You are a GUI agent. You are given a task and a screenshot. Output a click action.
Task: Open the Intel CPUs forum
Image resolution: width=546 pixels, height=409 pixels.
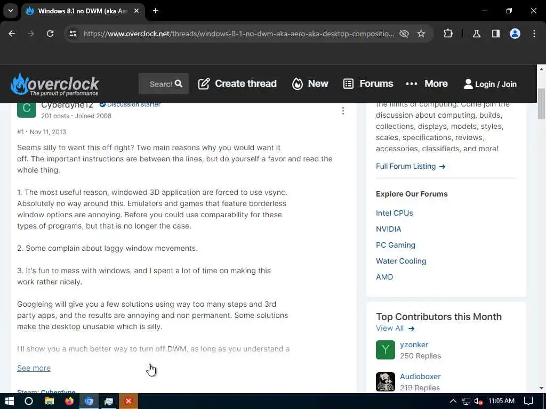(x=394, y=213)
